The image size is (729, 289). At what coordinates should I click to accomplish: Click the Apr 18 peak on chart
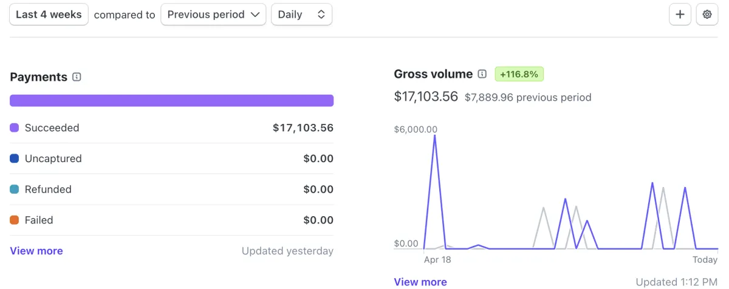point(435,136)
